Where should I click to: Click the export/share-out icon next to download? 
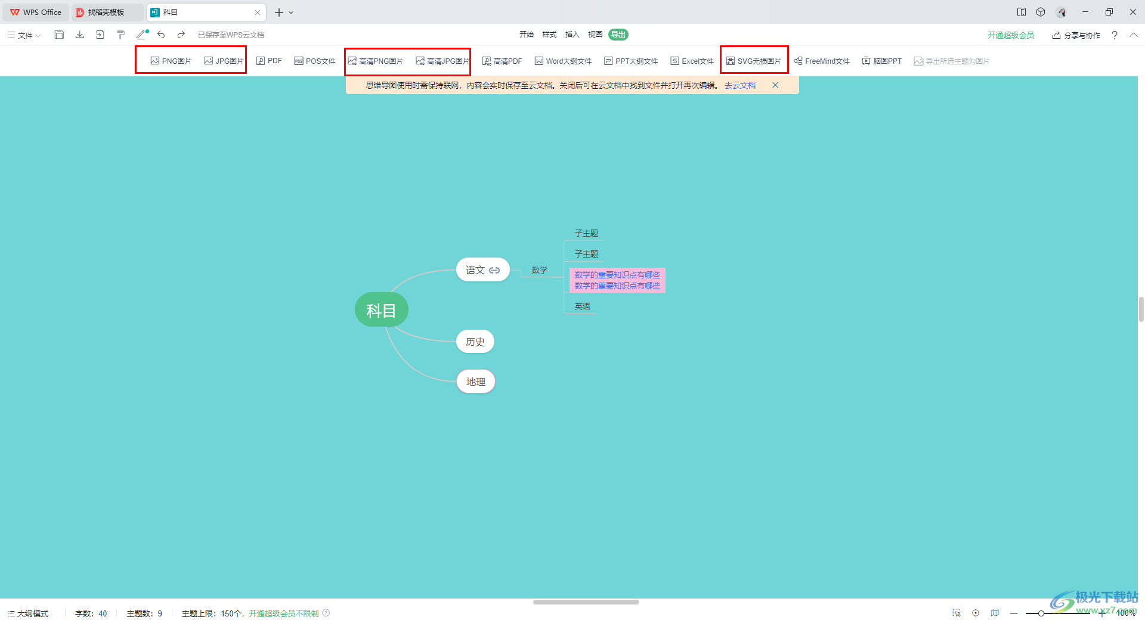(x=100, y=35)
